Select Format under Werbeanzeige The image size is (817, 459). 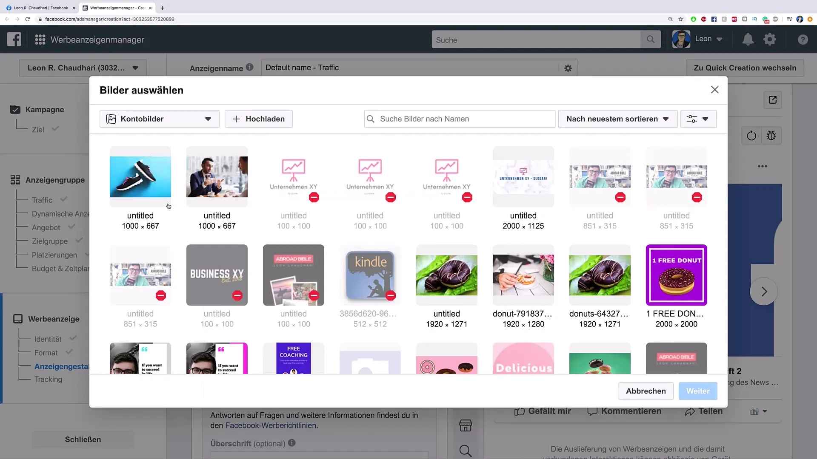(x=46, y=353)
